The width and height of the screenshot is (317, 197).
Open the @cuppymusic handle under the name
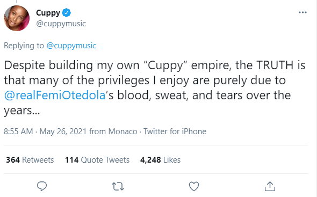click(61, 24)
